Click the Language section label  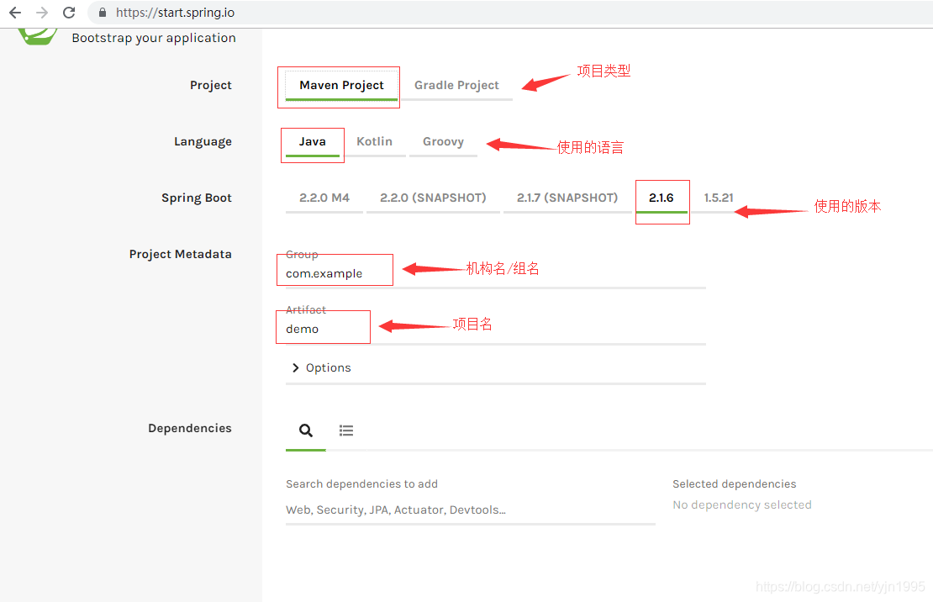click(x=203, y=142)
